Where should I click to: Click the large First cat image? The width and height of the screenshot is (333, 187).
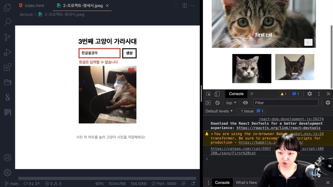pos(264,24)
